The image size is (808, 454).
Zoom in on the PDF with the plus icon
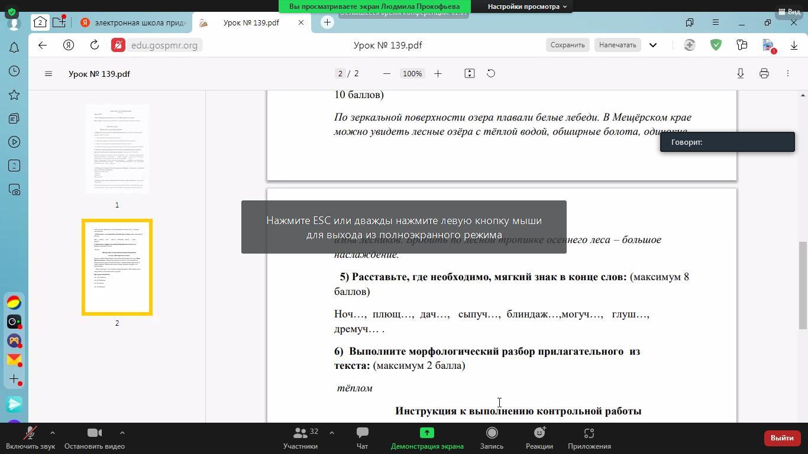438,73
